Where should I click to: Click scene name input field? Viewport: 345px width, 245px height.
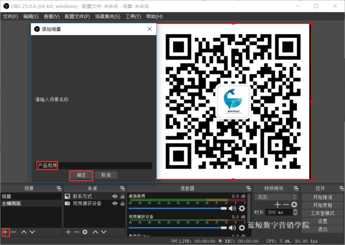[x=94, y=165]
